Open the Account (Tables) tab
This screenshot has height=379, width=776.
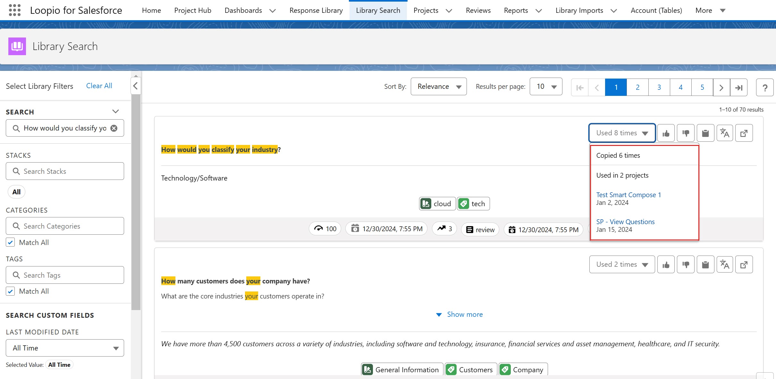pos(656,10)
